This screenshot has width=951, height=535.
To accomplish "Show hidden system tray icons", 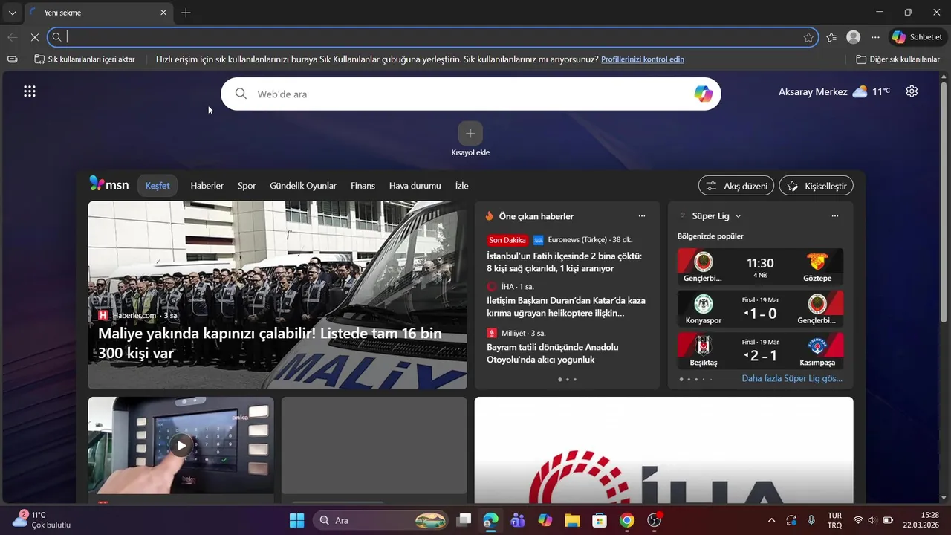I will (771, 520).
